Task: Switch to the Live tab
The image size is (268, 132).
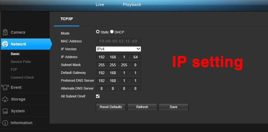Action: pos(100,4)
